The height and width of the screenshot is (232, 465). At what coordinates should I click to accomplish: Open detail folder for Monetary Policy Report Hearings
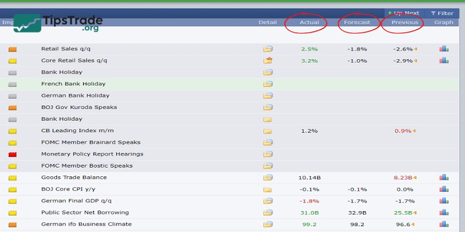pyautogui.click(x=268, y=154)
